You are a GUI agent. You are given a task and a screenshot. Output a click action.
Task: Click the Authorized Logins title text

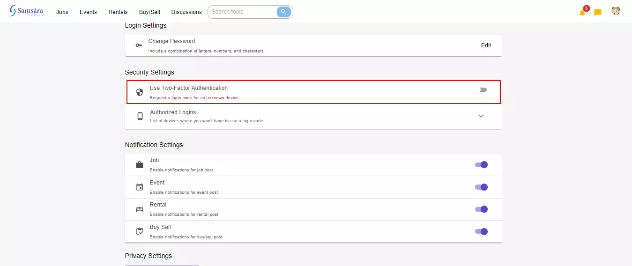coord(173,112)
